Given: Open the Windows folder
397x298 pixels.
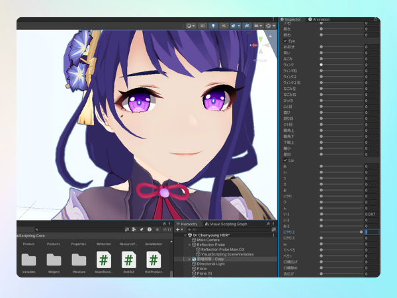Looking at the screenshot, I should coord(79,262).
